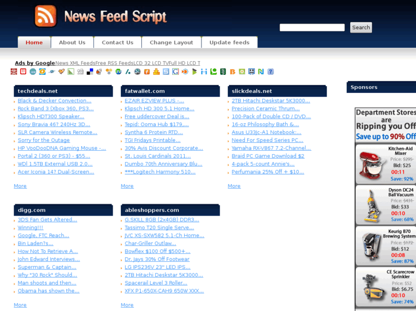The width and height of the screenshot is (416, 311).
Task: Click the orange fish circle icon
Action: point(185,71)
